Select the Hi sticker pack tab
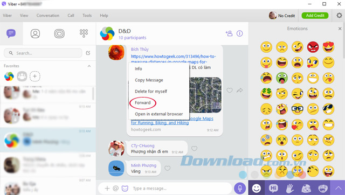The image size is (345, 195). pos(273,188)
